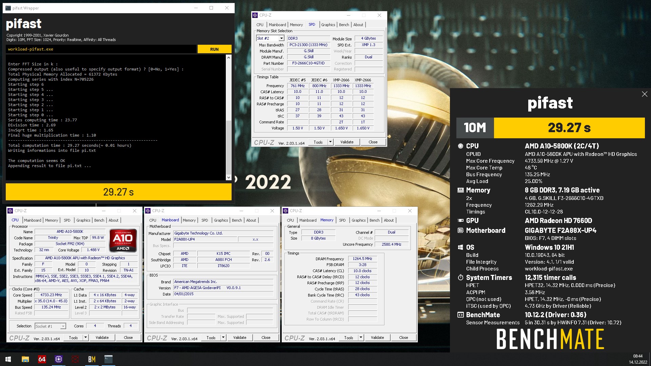Image resolution: width=651 pixels, height=366 pixels.
Task: Open About tab in SPD window
Action: pos(358,25)
